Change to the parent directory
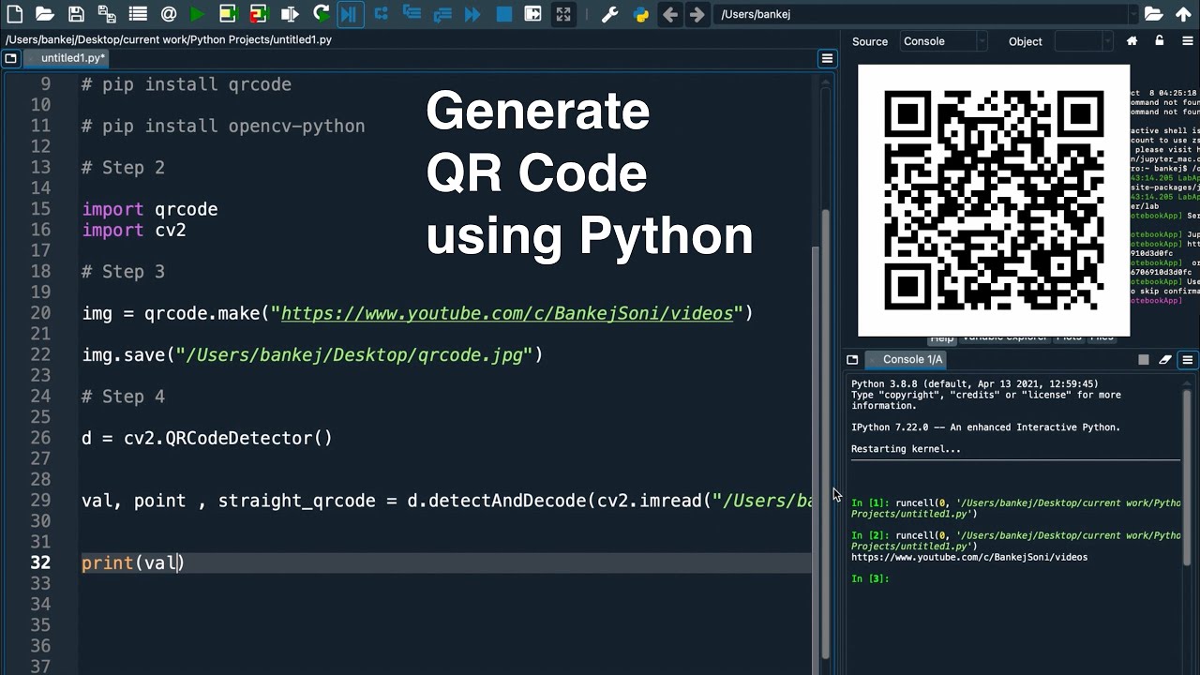Screen dimensions: 1200x675 [1184, 14]
